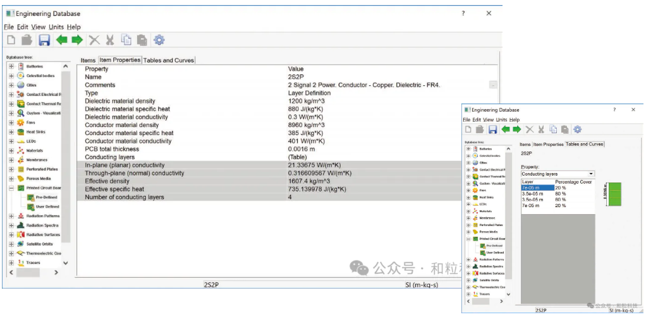Click the scissors Cut icon
The image size is (646, 317).
(109, 40)
